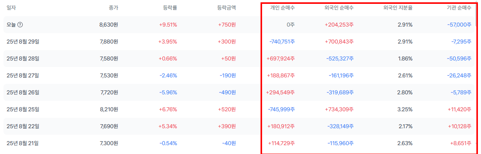Click the closing price 7,690원
Image resolution: width=481 pixels, height=154 pixels.
tap(109, 126)
